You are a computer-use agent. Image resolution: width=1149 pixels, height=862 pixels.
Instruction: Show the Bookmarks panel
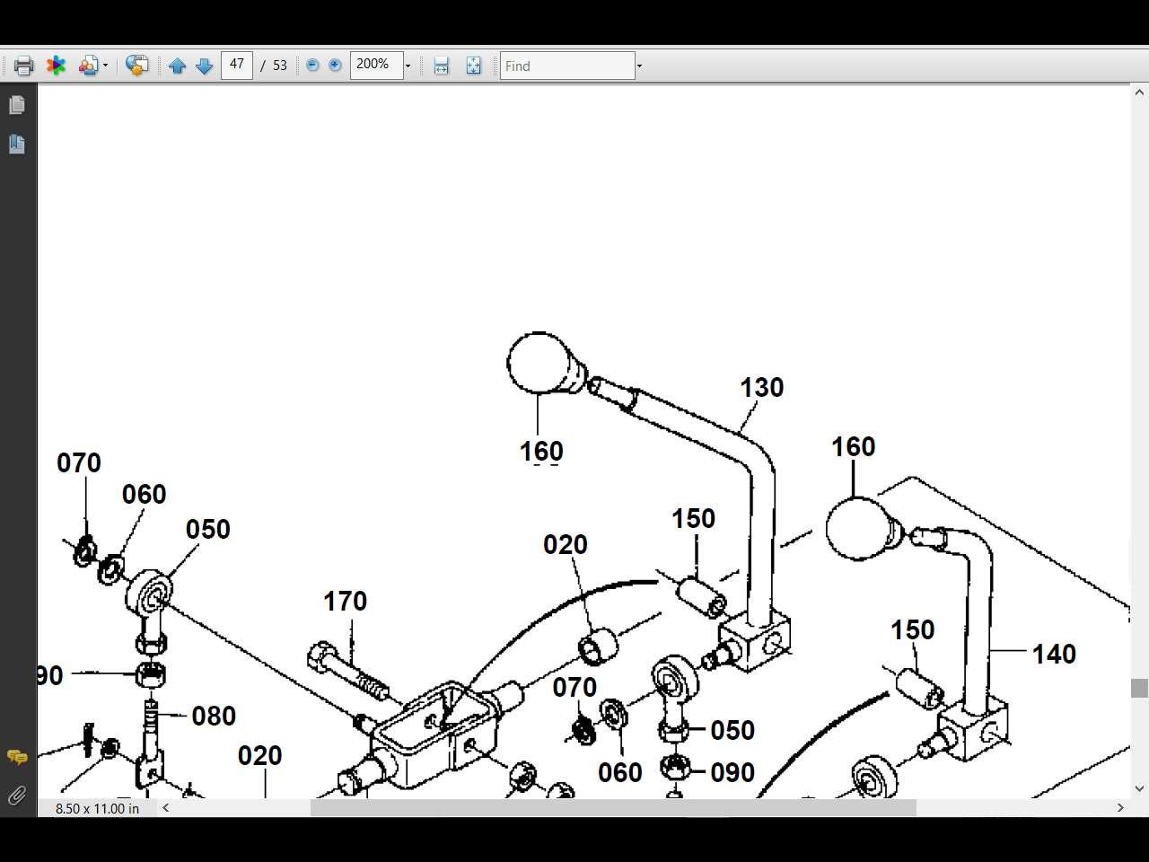pyautogui.click(x=17, y=145)
